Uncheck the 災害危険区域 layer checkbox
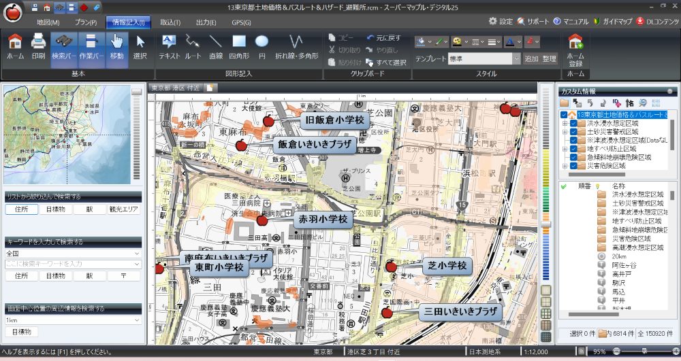This screenshot has width=681, height=361. point(573,165)
